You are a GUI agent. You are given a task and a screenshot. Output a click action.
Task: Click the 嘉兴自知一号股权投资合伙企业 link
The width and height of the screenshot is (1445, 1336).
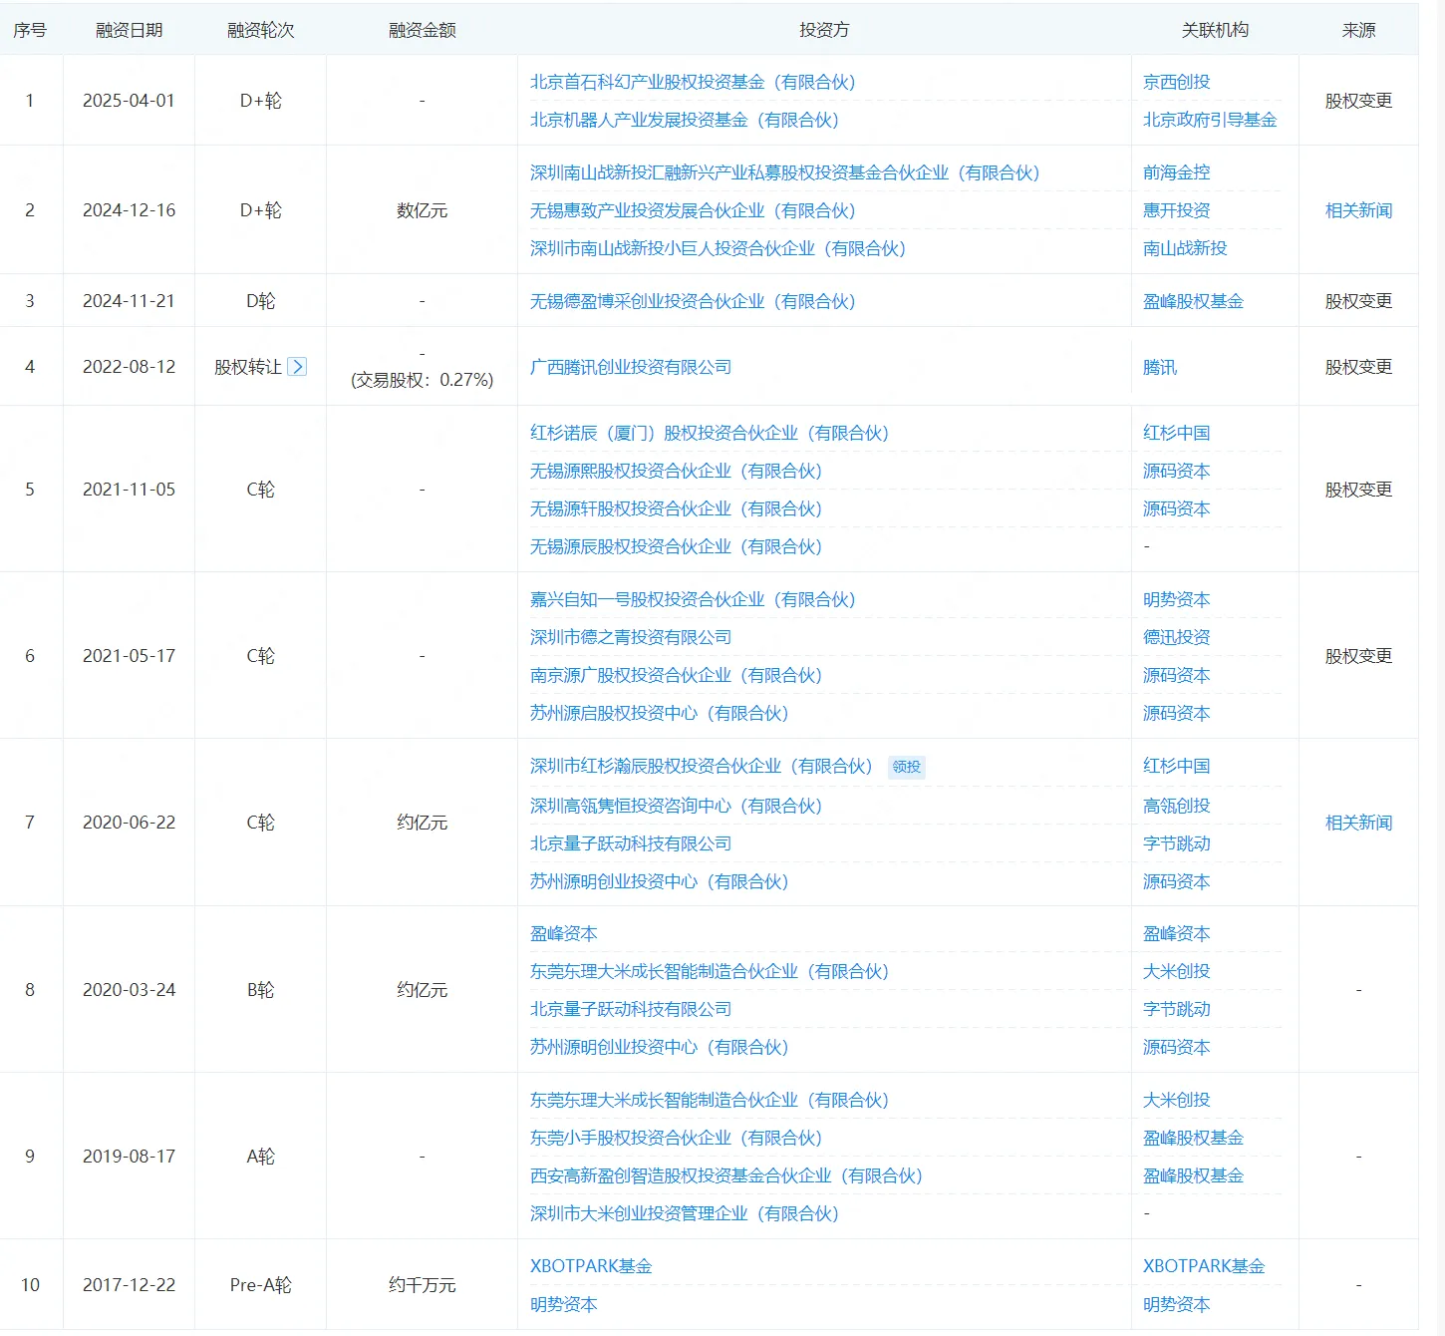tap(693, 599)
